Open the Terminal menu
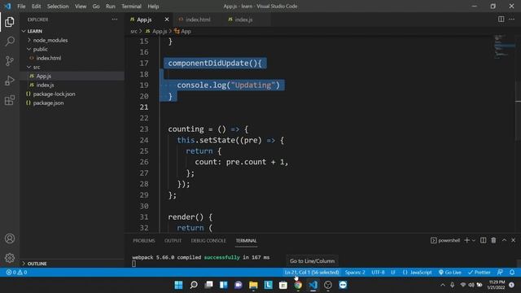This screenshot has height=293, width=521. [x=131, y=7]
